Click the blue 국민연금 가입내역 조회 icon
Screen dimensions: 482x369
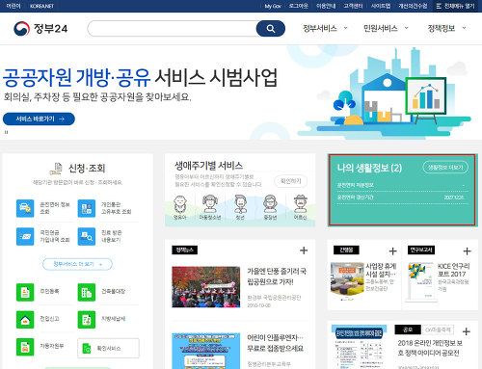pyautogui.click(x=25, y=236)
